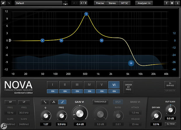Viewport: 181px width, 130px height.
Task: Click the grey zero-level marker arrow
Action: [x=10, y=40]
